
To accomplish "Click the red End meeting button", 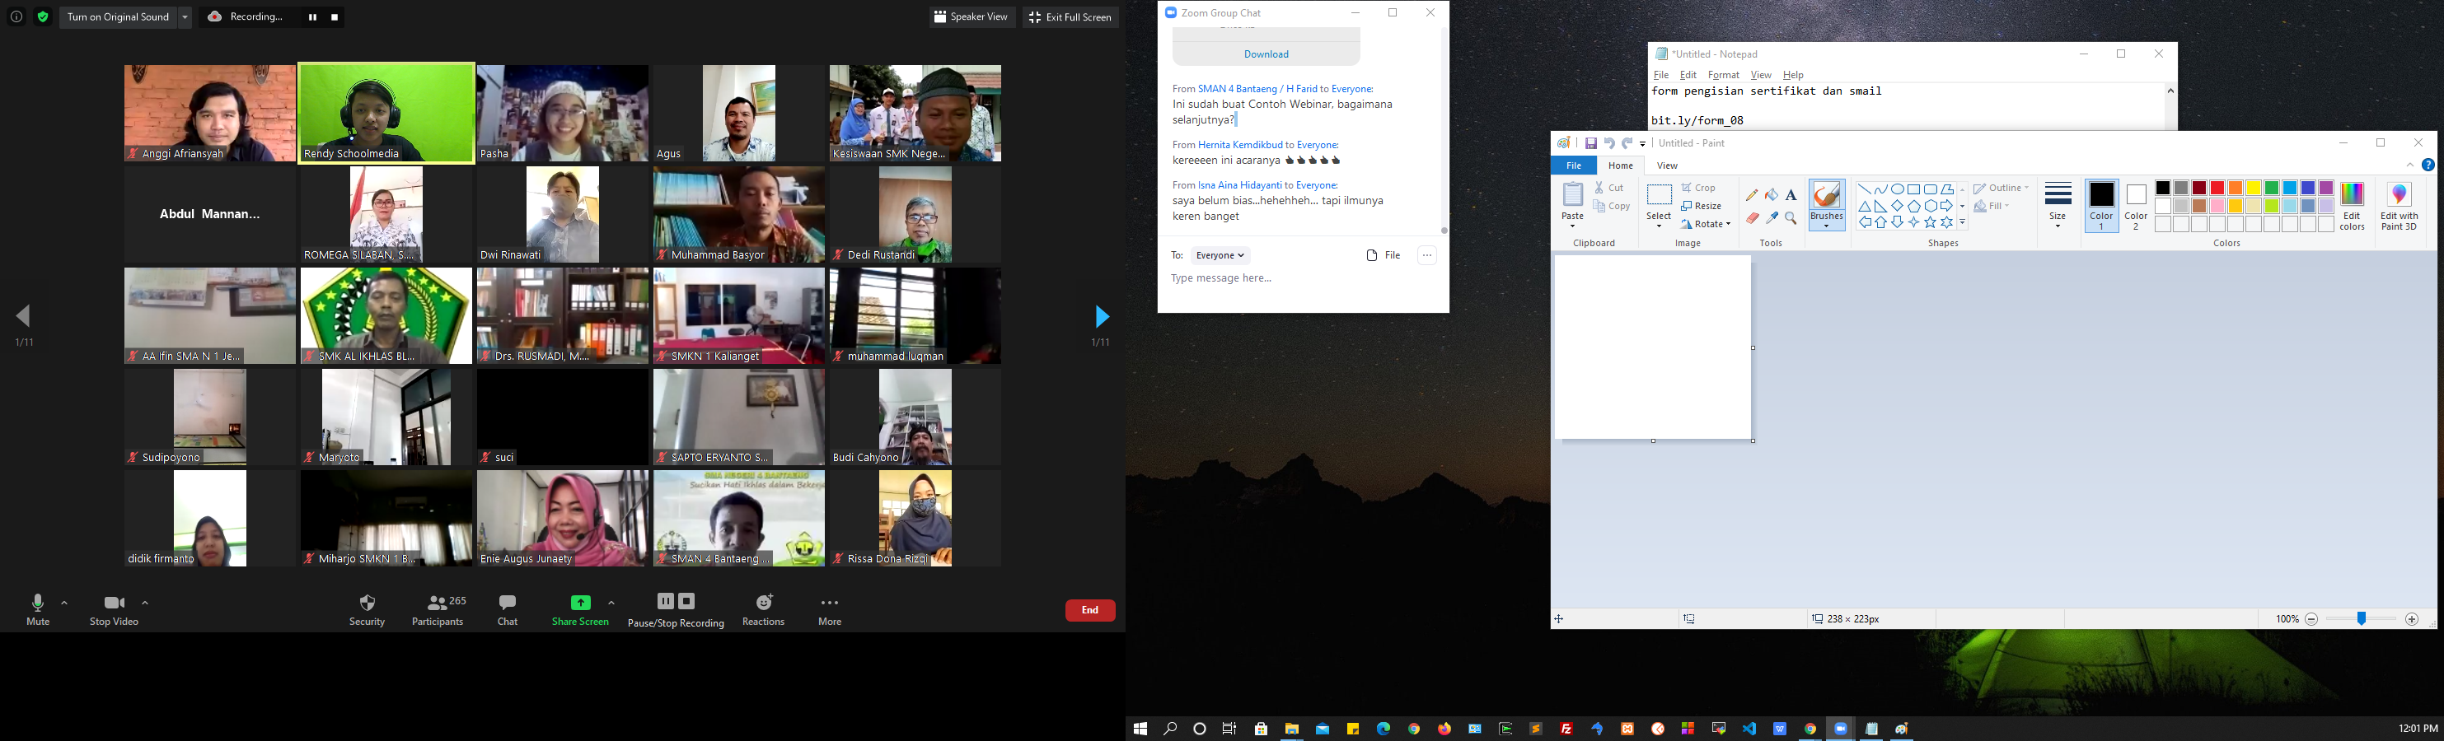I will click(1089, 610).
